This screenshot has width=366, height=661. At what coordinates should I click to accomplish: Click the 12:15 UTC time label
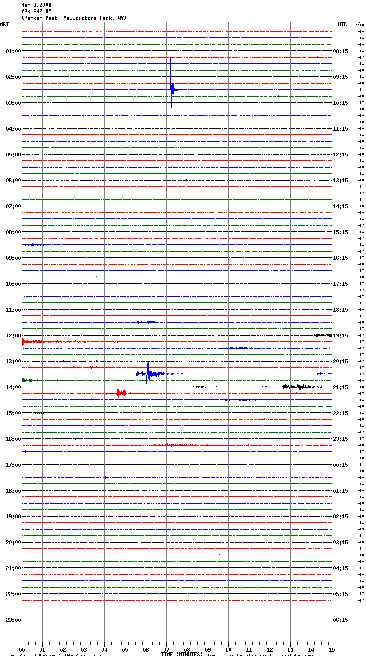(341, 155)
